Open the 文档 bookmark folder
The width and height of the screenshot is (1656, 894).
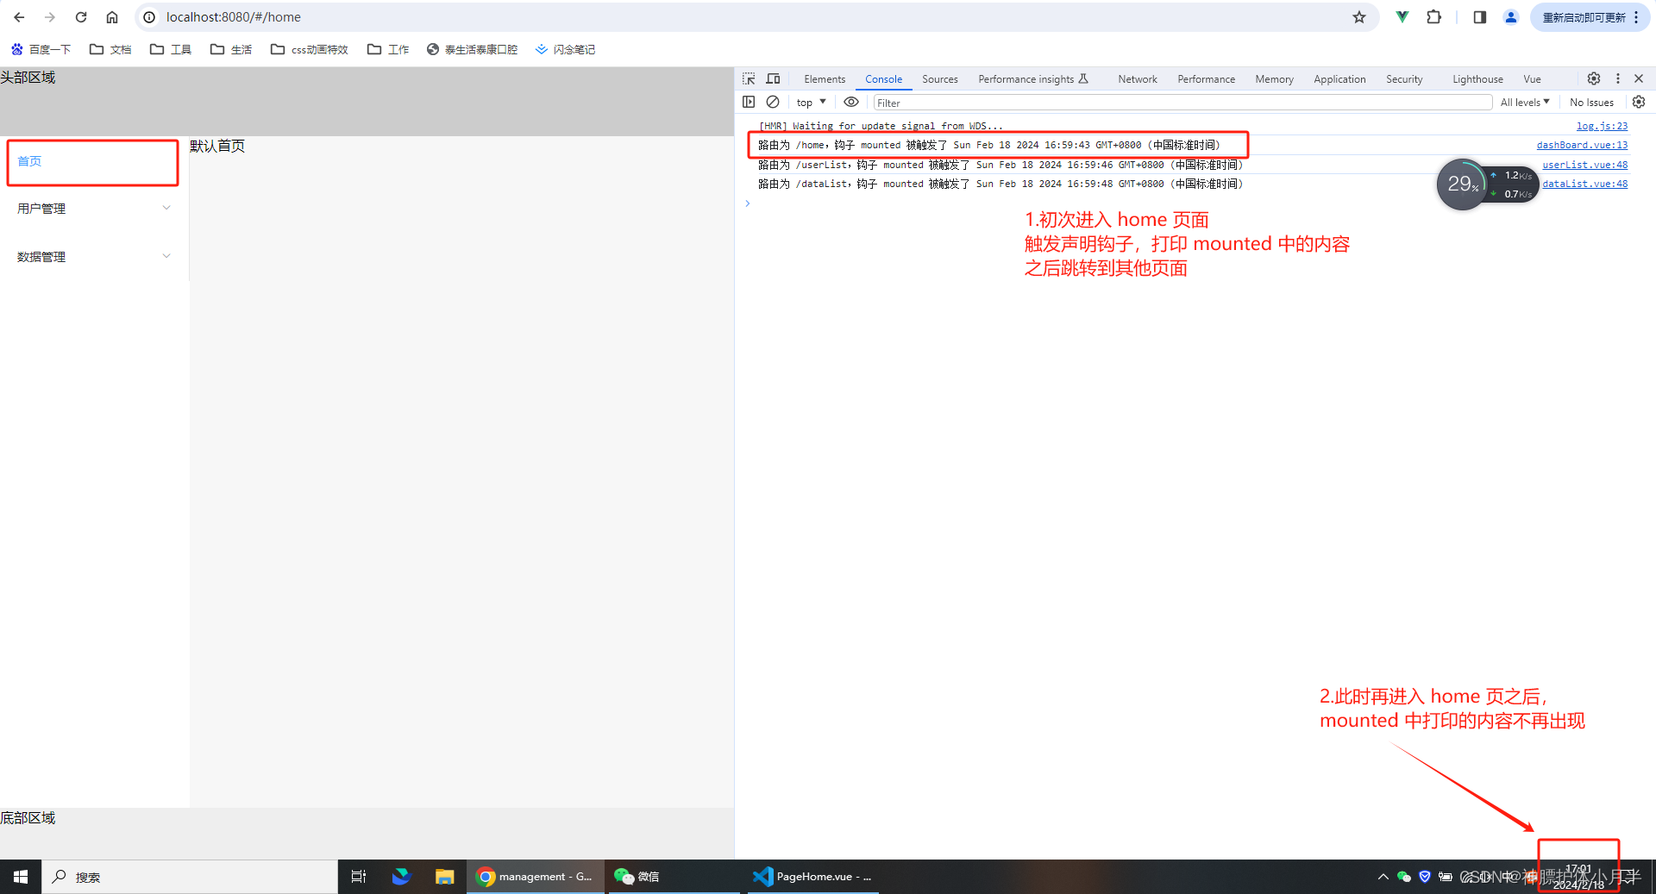pyautogui.click(x=110, y=49)
